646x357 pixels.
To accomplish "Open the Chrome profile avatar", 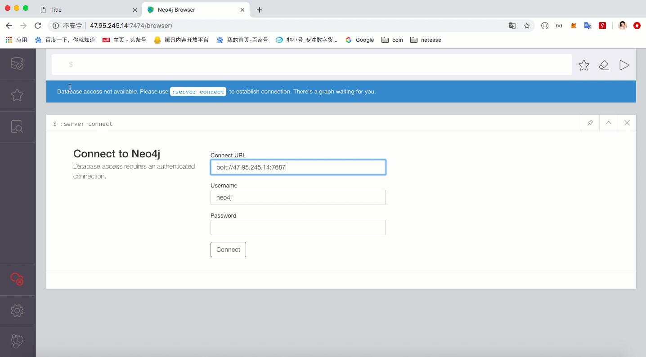I will tap(623, 26).
